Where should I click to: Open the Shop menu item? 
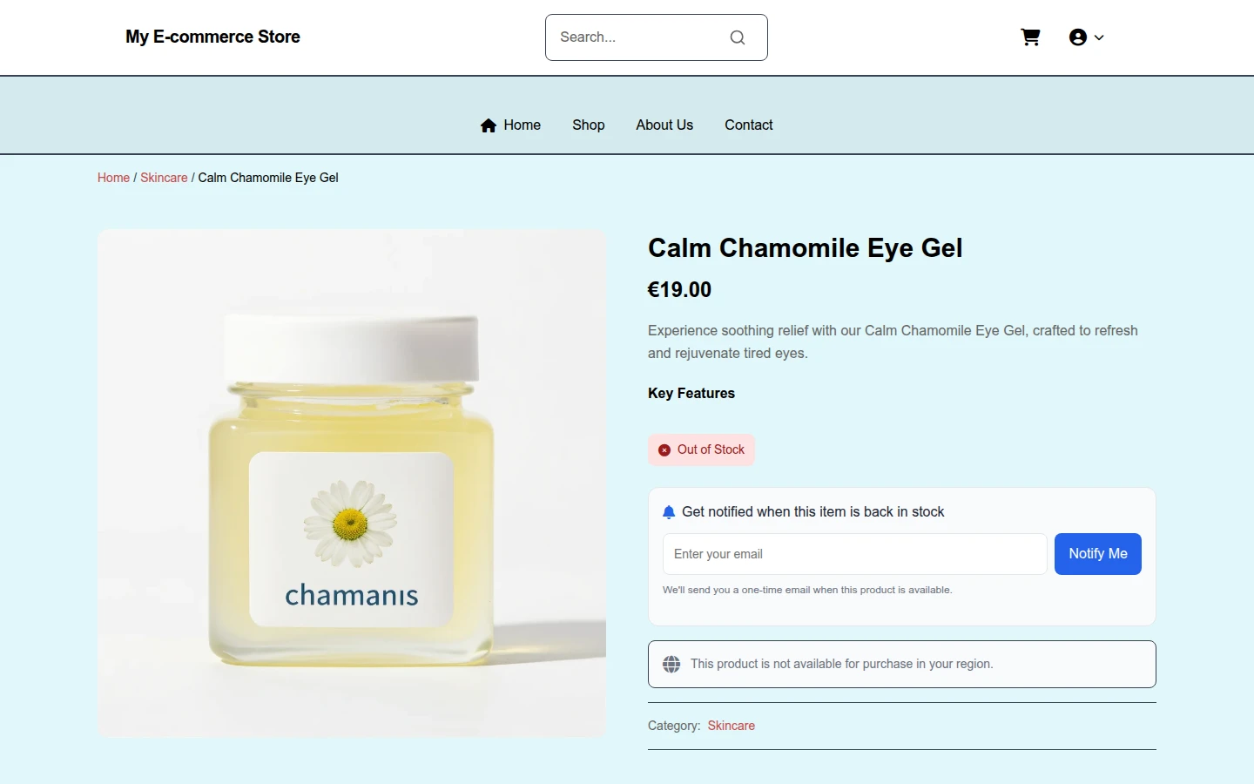589,125
